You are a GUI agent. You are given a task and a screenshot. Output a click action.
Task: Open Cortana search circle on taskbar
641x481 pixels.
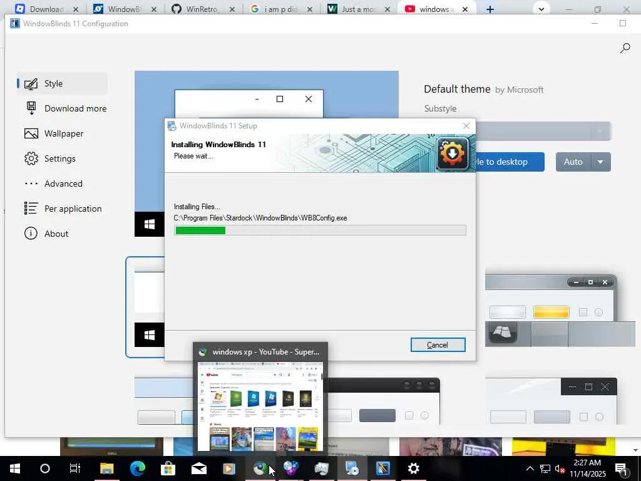pyautogui.click(x=45, y=468)
